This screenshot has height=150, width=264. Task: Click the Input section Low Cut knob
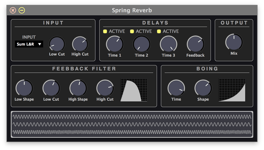[57, 44]
